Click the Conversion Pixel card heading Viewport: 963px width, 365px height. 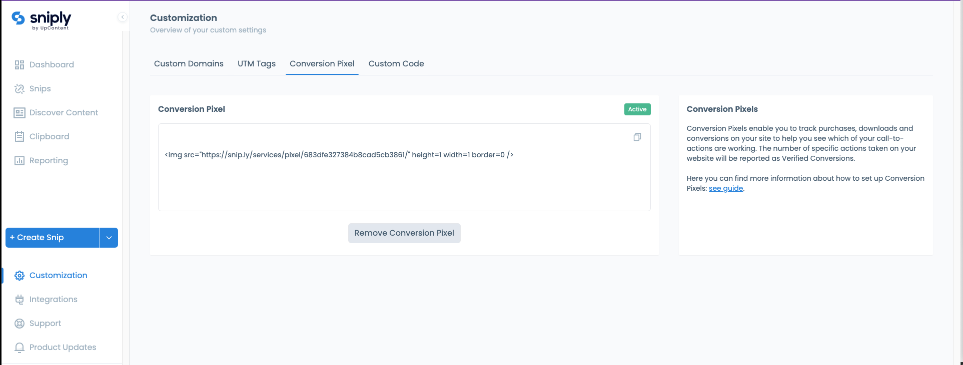[192, 109]
